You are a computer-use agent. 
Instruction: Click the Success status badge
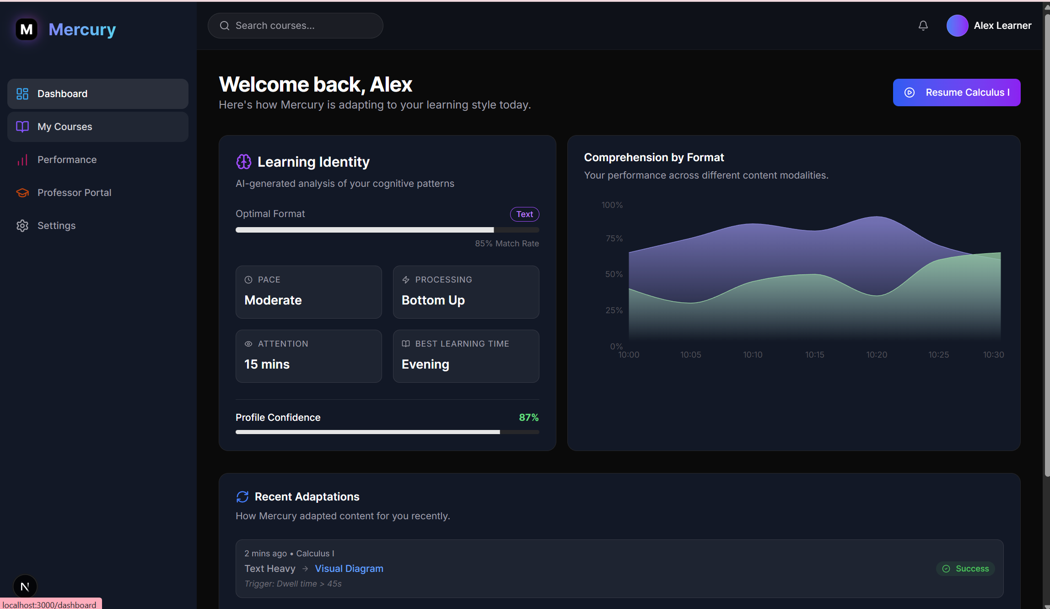click(x=965, y=569)
